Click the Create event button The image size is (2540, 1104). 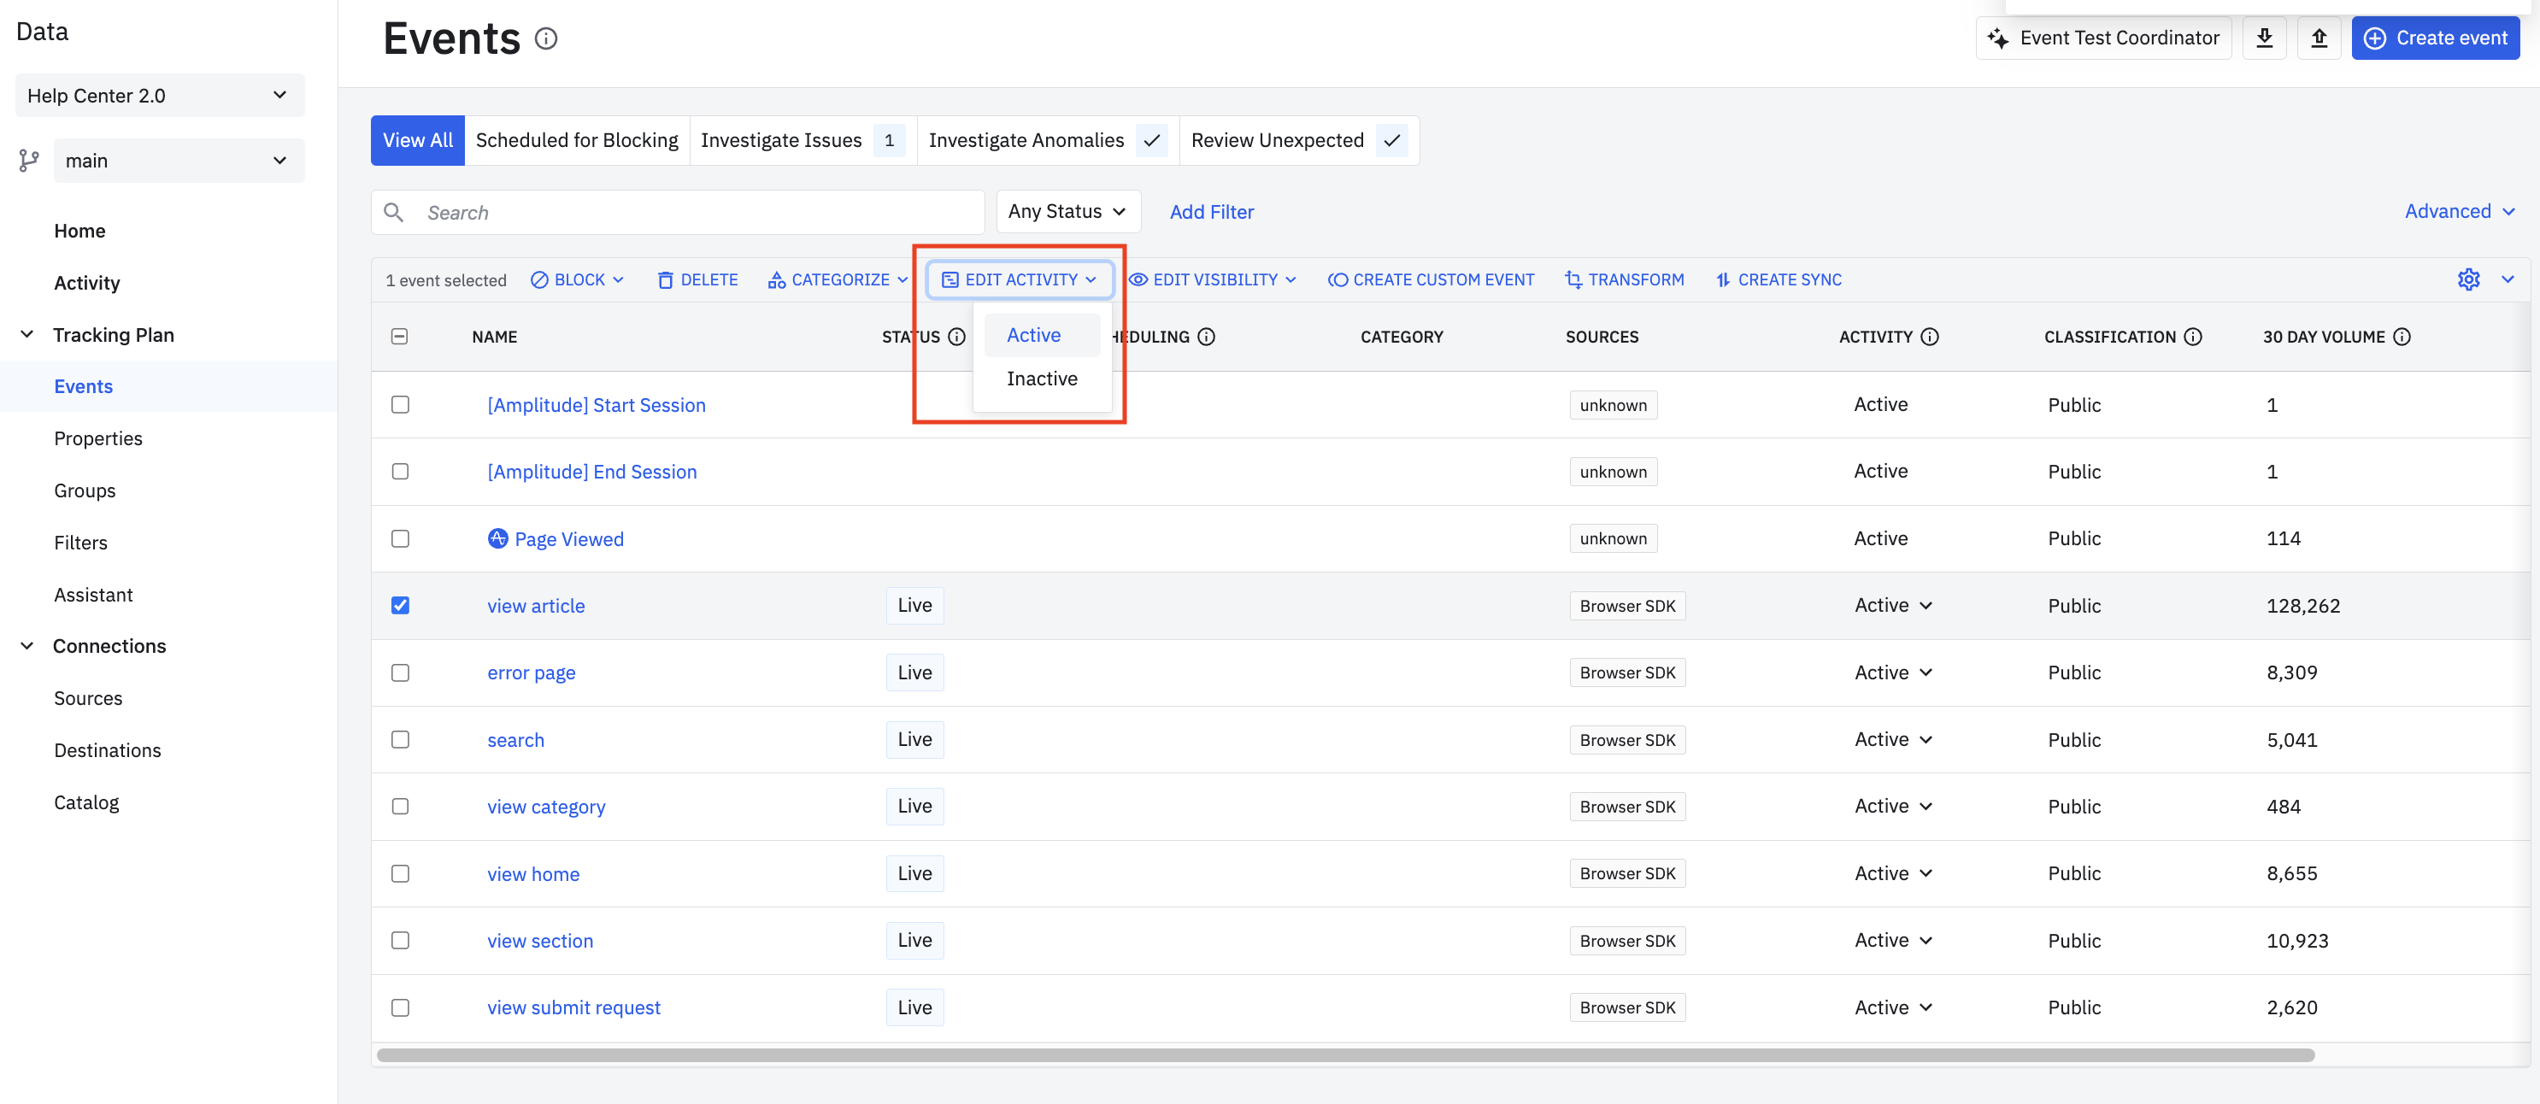[x=2435, y=38]
